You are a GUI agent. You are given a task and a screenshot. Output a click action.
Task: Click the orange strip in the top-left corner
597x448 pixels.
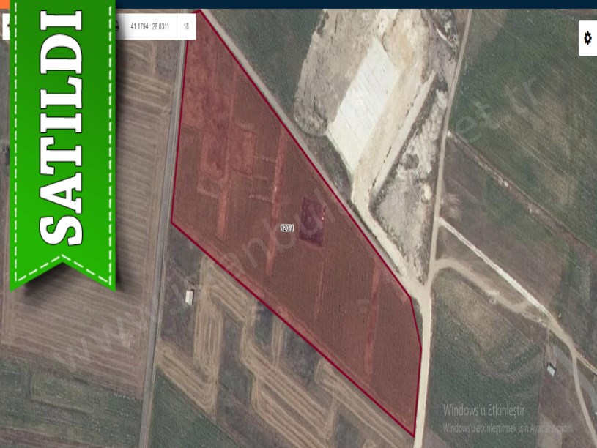click(x=4, y=4)
